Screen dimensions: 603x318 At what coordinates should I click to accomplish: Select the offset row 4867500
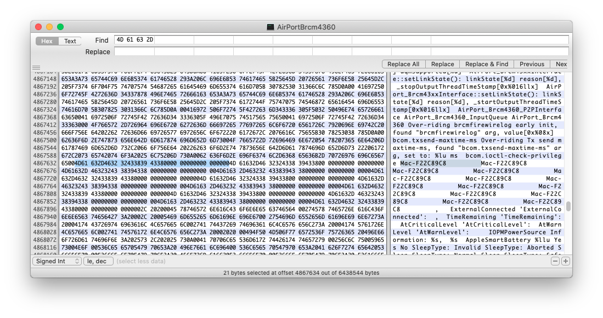44,141
